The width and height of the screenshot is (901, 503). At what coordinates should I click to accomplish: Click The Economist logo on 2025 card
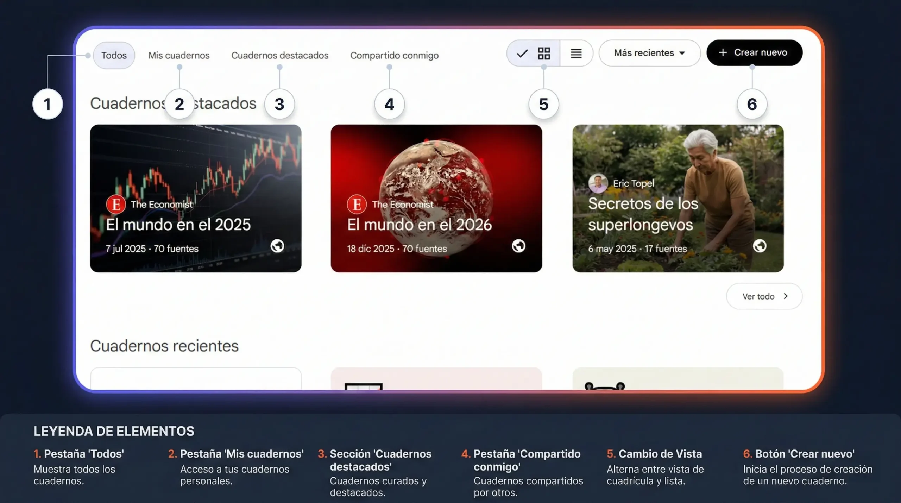click(116, 204)
